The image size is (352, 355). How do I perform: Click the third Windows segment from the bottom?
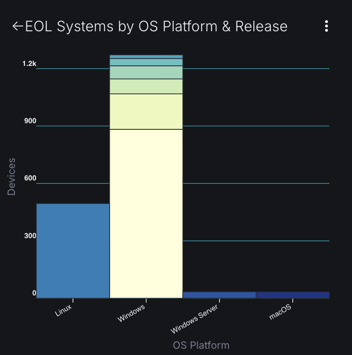(146, 86)
